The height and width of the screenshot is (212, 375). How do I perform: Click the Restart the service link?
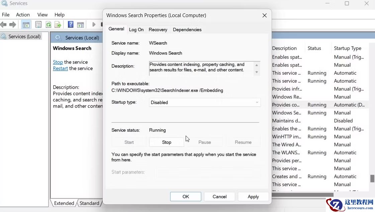pos(60,68)
